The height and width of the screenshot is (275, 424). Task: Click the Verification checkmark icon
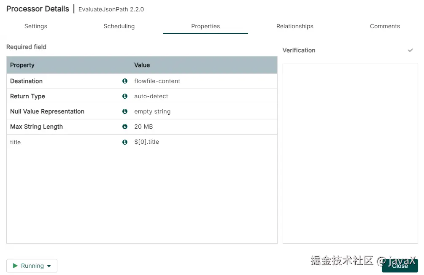pyautogui.click(x=410, y=50)
